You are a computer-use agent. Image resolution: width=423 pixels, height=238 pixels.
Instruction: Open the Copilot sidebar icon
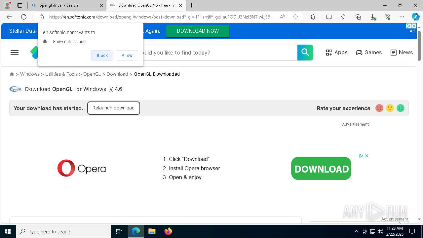(x=415, y=17)
